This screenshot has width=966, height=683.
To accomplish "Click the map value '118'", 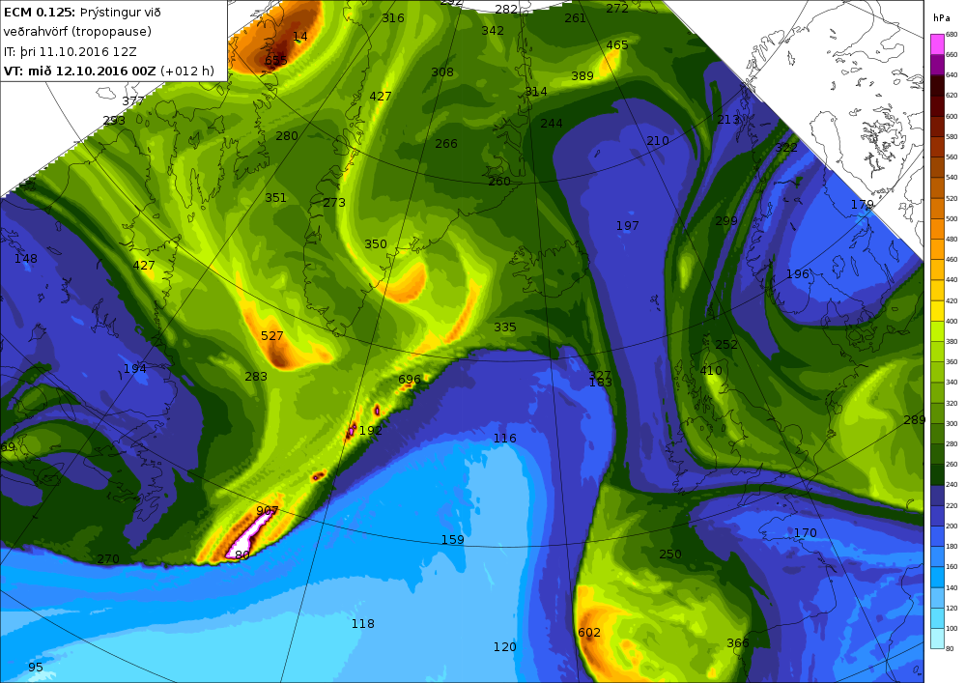I will point(363,624).
